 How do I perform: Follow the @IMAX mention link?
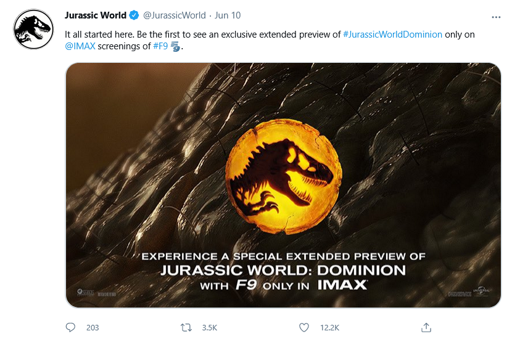click(80, 46)
